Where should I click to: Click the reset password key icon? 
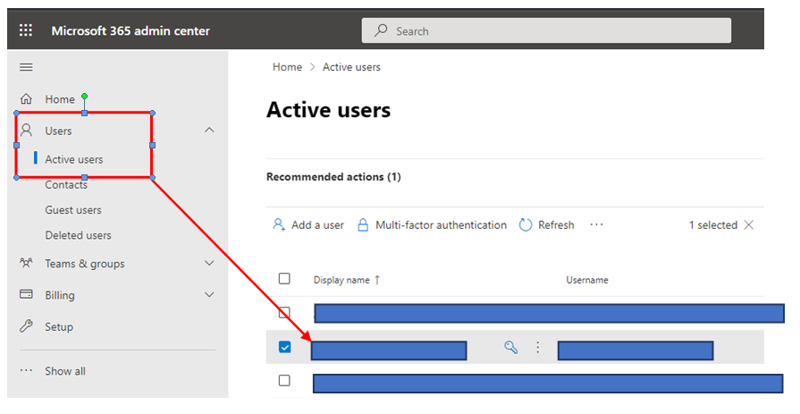tap(510, 347)
